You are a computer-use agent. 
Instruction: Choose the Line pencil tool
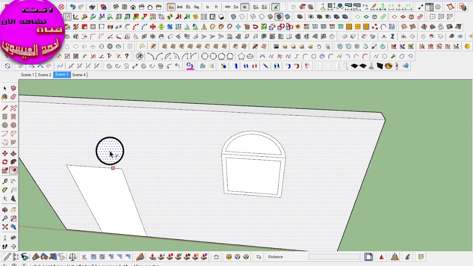click(5, 108)
